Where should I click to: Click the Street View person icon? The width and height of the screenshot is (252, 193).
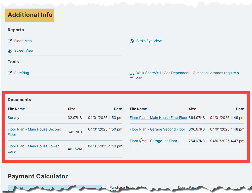tap(10, 51)
